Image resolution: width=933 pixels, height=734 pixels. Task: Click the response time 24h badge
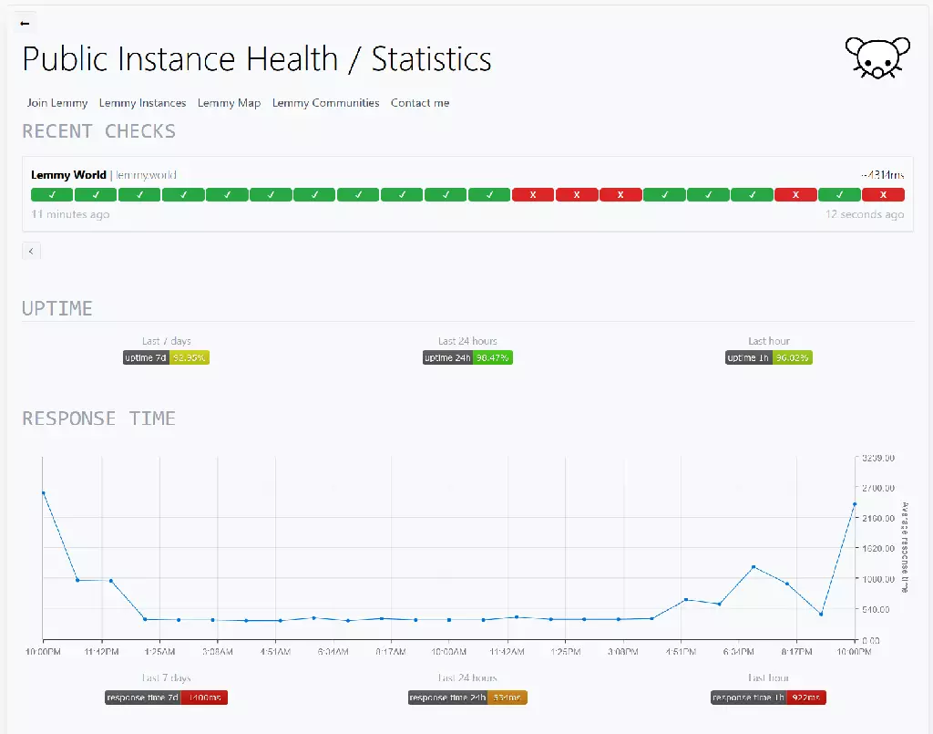467,698
